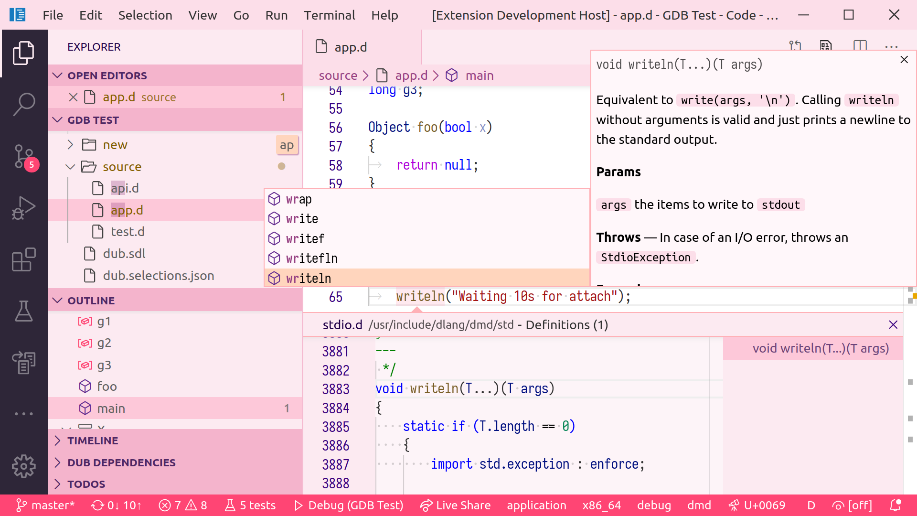
Task: Open the Manage gear icon
Action: pyautogui.click(x=24, y=466)
